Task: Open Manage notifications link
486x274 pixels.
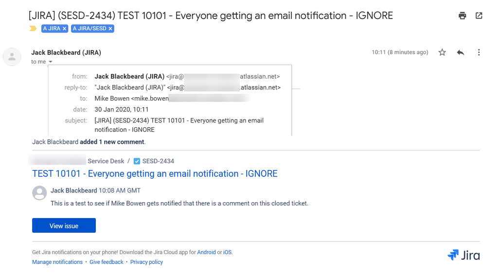Action: point(57,262)
